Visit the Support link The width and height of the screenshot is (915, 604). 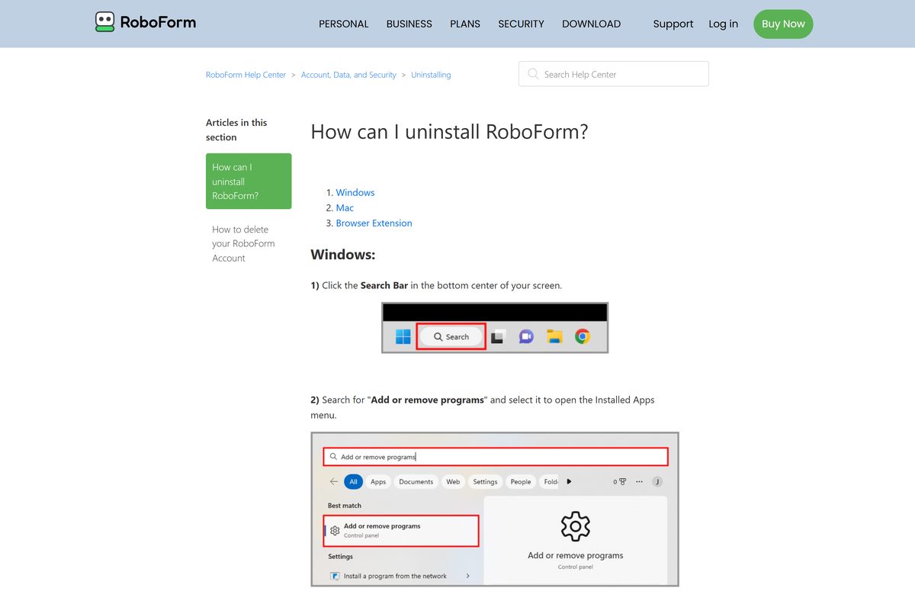673,24
